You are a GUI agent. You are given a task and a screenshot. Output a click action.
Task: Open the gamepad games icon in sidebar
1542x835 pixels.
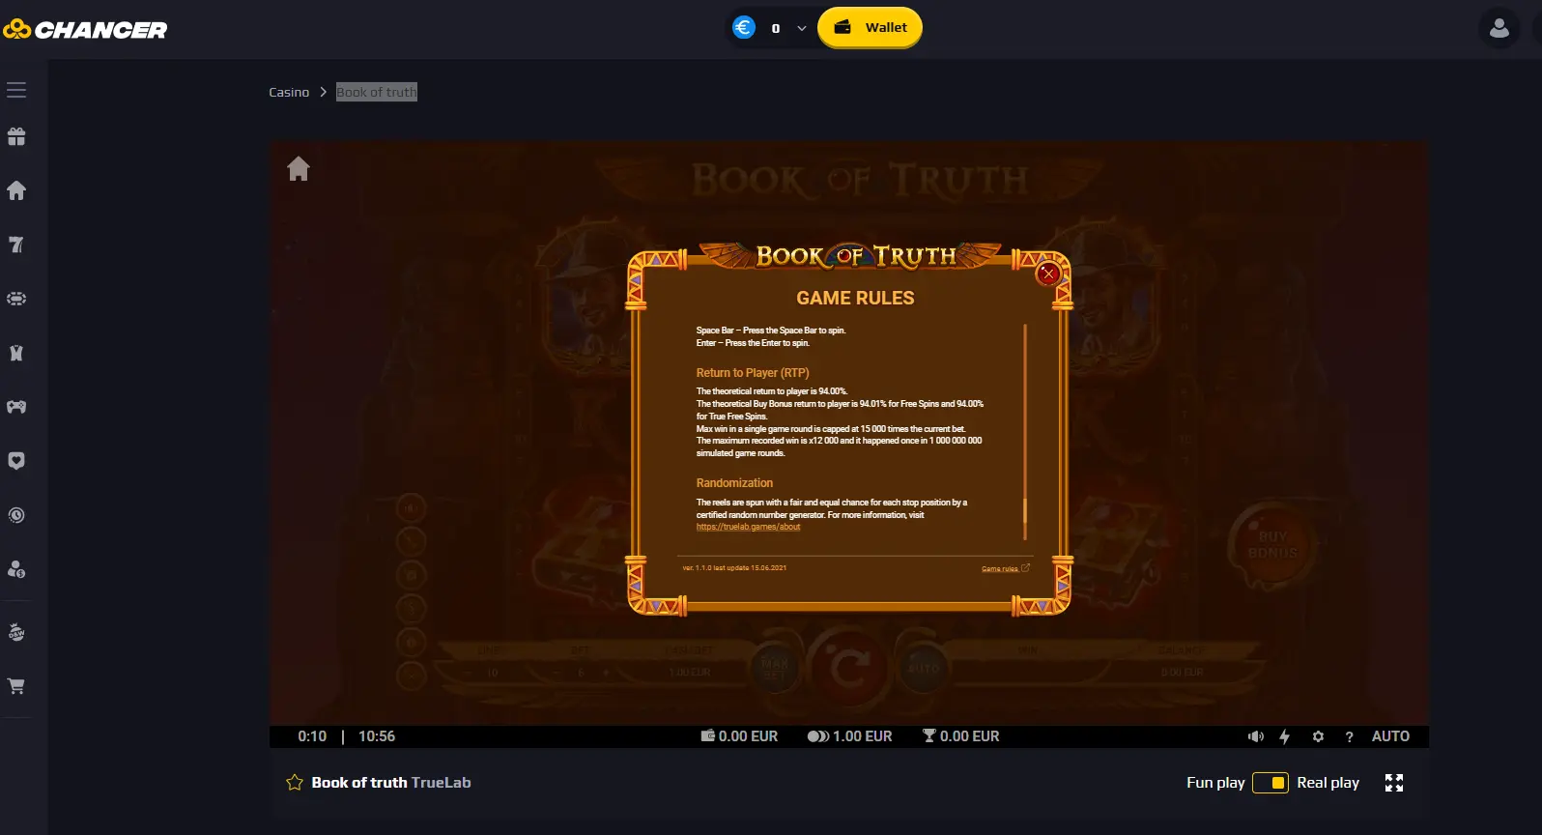(x=16, y=407)
